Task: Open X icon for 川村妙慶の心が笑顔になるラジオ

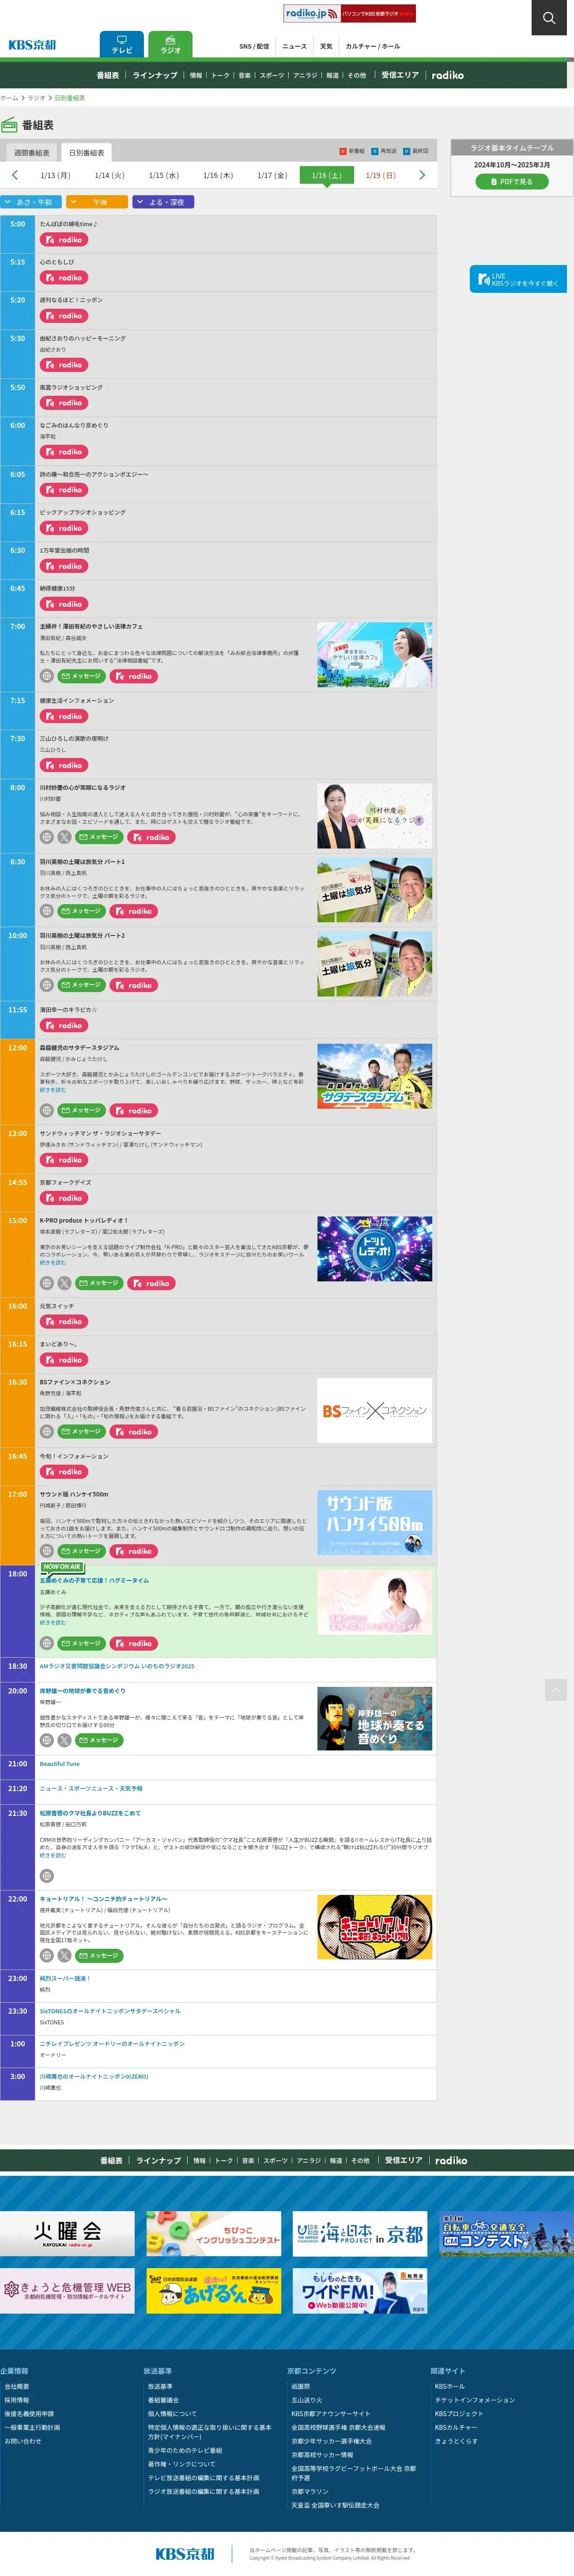Action: (x=64, y=837)
